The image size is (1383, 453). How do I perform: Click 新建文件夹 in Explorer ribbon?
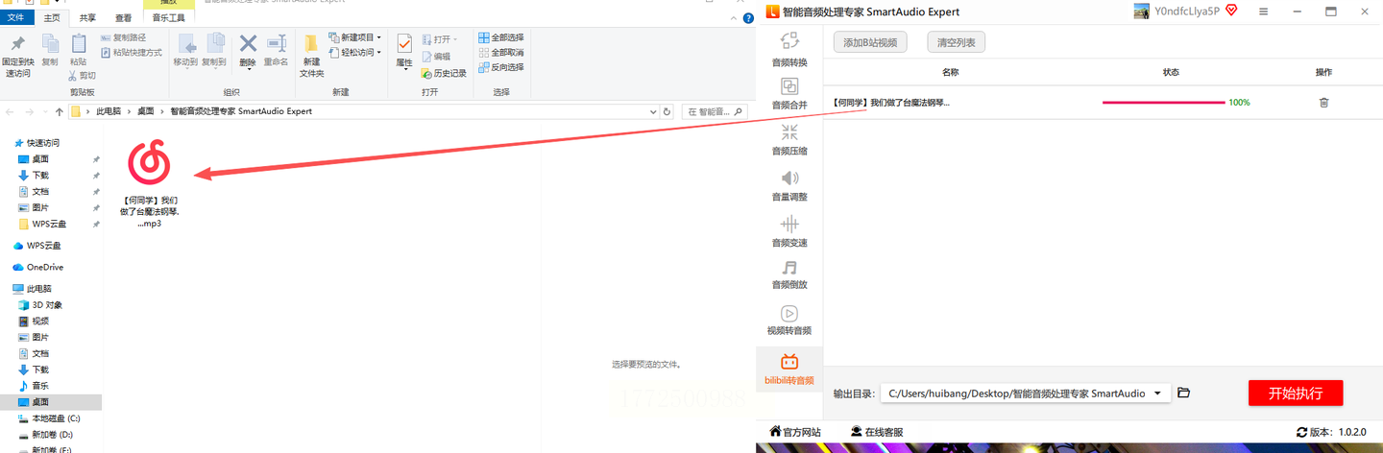[311, 56]
